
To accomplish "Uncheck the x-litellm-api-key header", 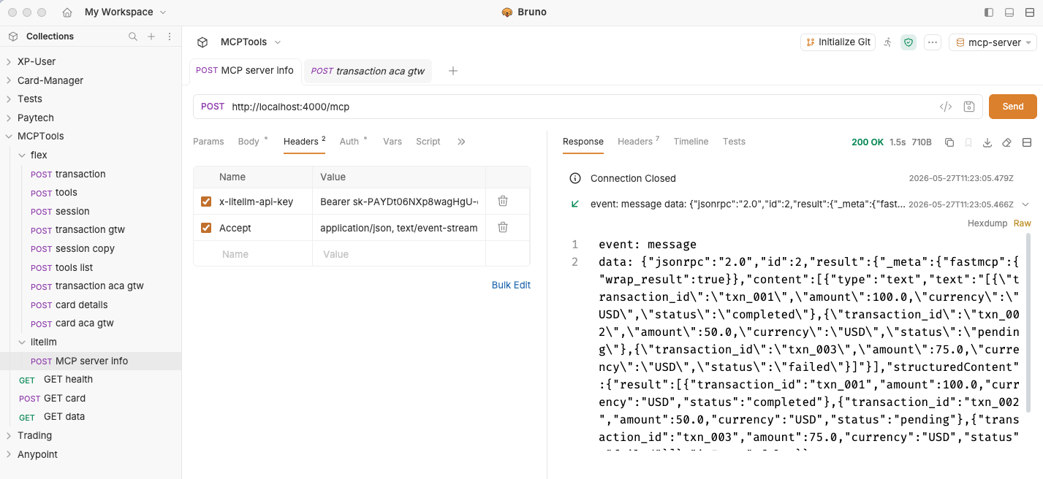I will click(x=206, y=202).
